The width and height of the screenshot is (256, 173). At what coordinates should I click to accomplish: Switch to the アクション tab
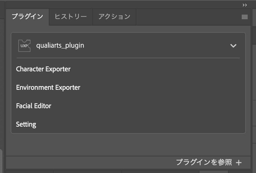(114, 17)
